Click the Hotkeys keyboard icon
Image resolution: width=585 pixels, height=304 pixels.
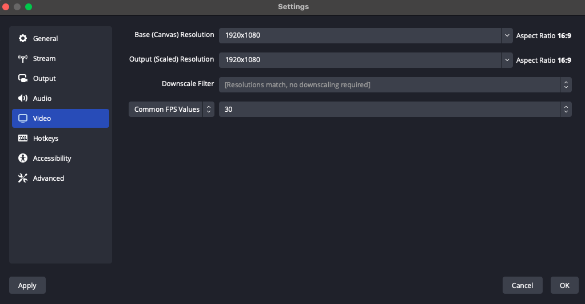(x=23, y=139)
